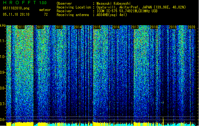Click the 2016 time marker
The width and height of the screenshot is (199, 126).
click(x=116, y=27)
